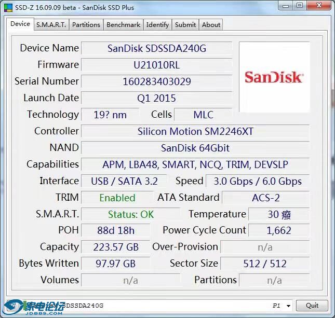Viewport: 335px width, 318px height.
Task: Expand the P1 drive selector dropdown
Action: 288,306
